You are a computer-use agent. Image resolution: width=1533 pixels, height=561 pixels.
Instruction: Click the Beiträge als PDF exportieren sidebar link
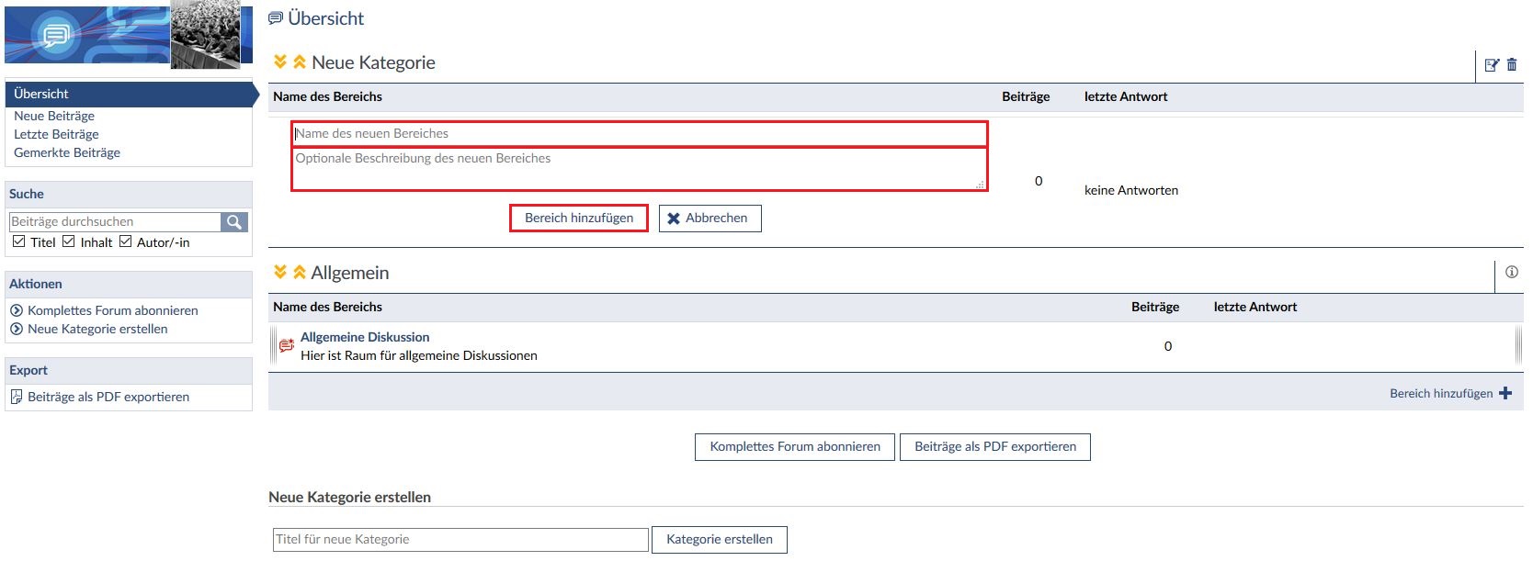(x=108, y=397)
